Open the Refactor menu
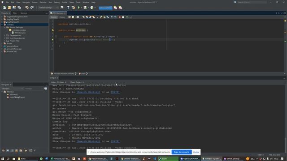This screenshot has height=161, width=287. pos(43,2)
